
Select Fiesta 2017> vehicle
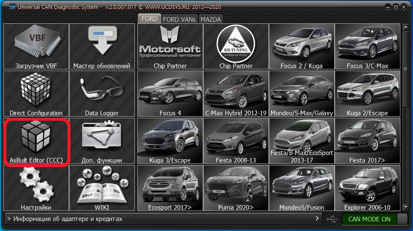click(367, 141)
